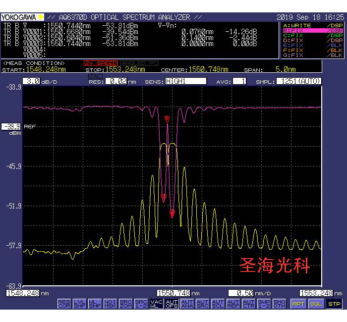
Task: Click the RES COR status icon
Action: tap(64, 303)
